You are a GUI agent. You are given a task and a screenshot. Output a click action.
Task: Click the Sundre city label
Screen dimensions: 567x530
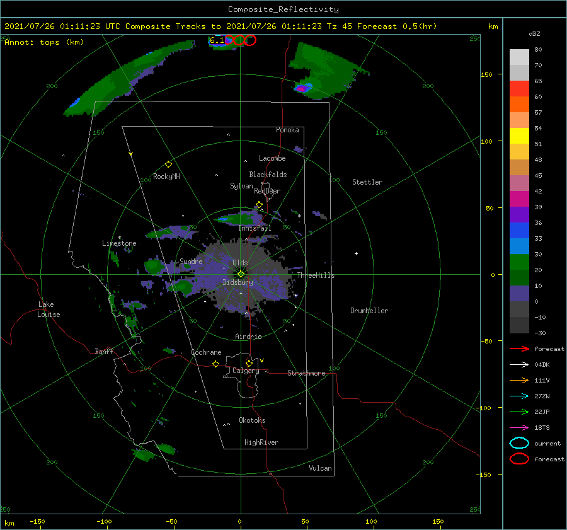(191, 261)
